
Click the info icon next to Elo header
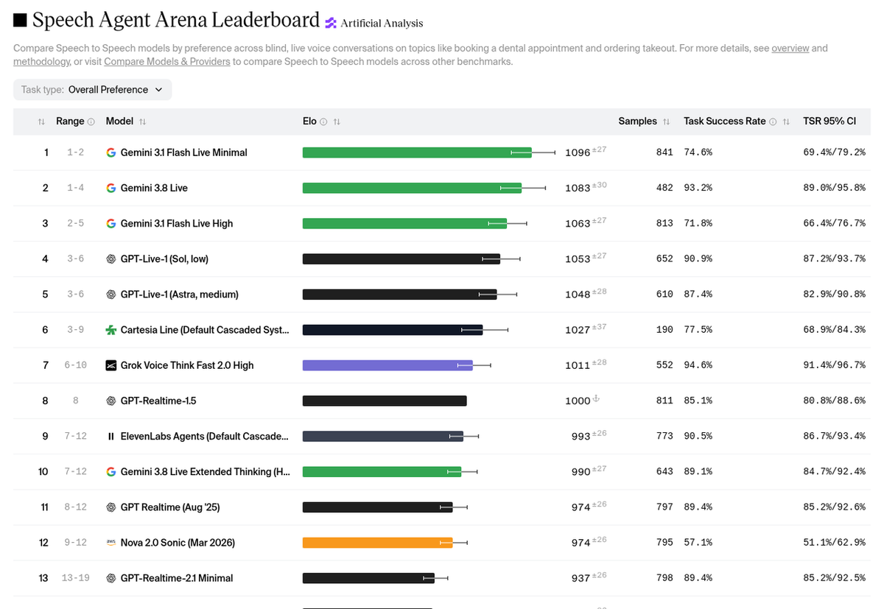pos(323,122)
